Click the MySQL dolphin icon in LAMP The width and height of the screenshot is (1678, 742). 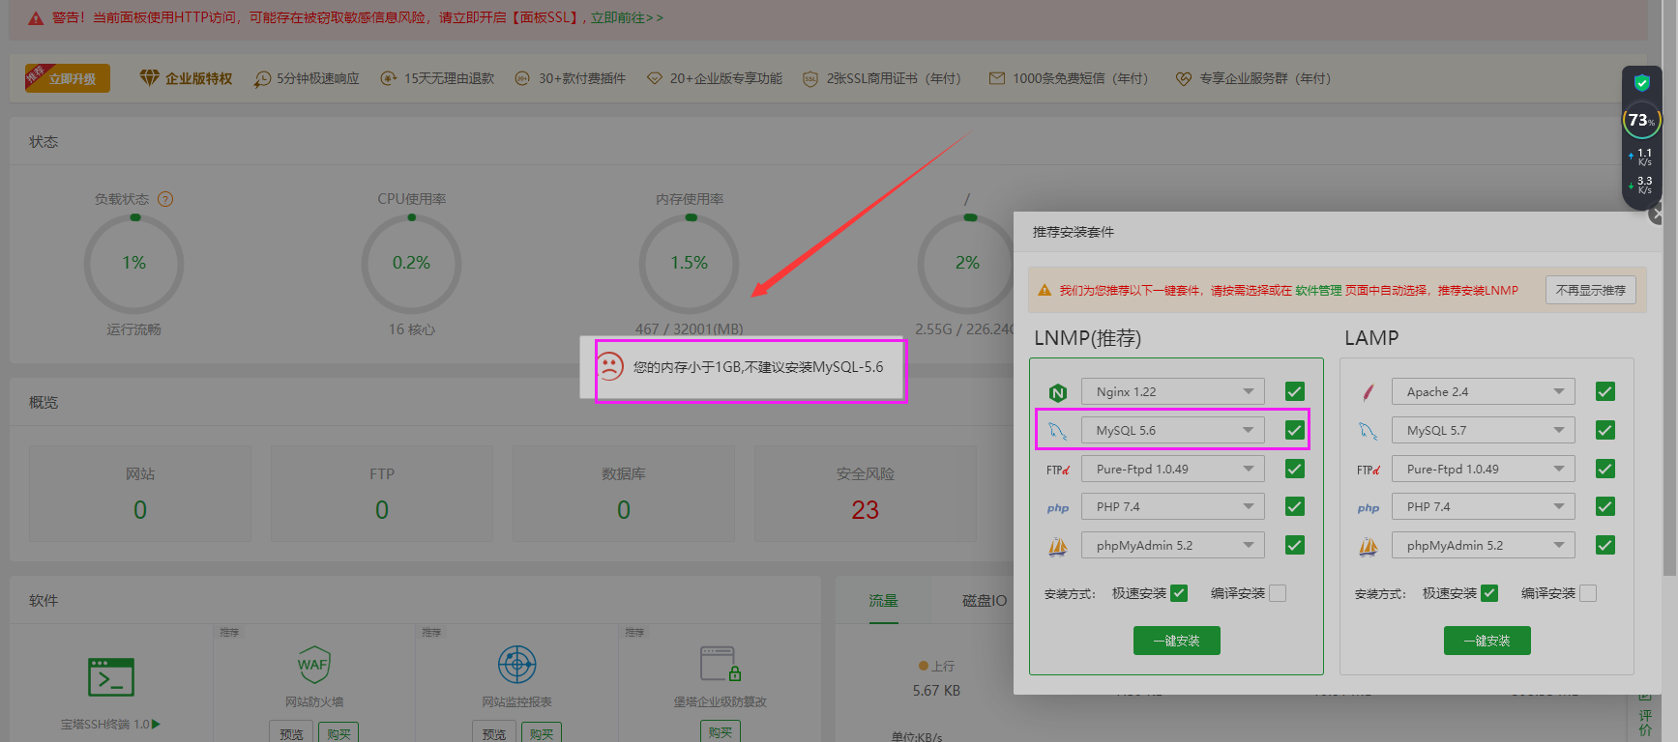(1369, 431)
